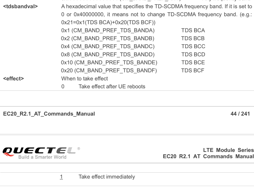Click the 0x8 CM_BAND_PREF_TDS_BANDD entry
The width and height of the screenshot is (254, 187).
coord(108,54)
